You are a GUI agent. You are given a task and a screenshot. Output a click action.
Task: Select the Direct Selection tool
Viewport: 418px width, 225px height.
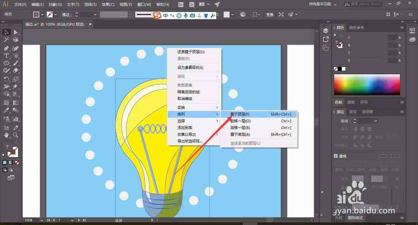point(16,32)
